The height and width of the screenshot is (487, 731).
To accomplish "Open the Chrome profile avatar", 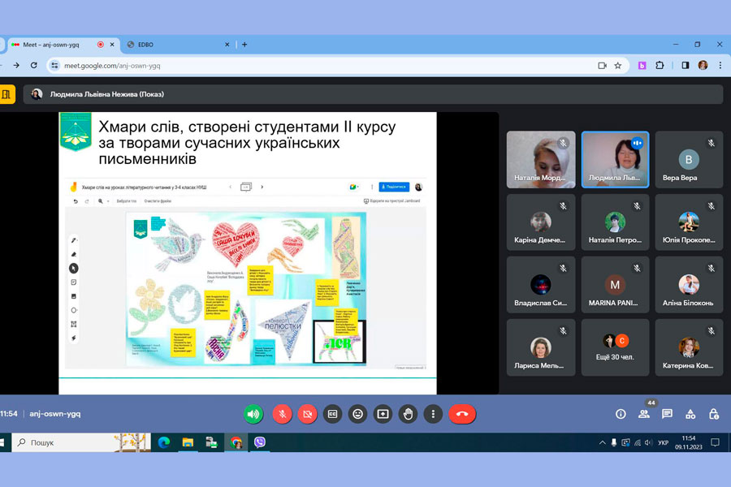I will click(703, 66).
